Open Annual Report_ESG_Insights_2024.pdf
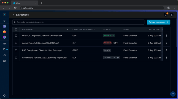The height and width of the screenshot is (99, 178). pos(40,43)
